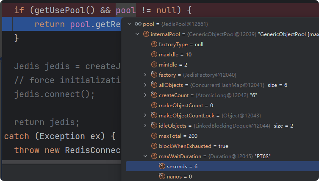The height and width of the screenshot is (181, 319).
Task: Click the final field icon of createCount
Action: pos(154,95)
